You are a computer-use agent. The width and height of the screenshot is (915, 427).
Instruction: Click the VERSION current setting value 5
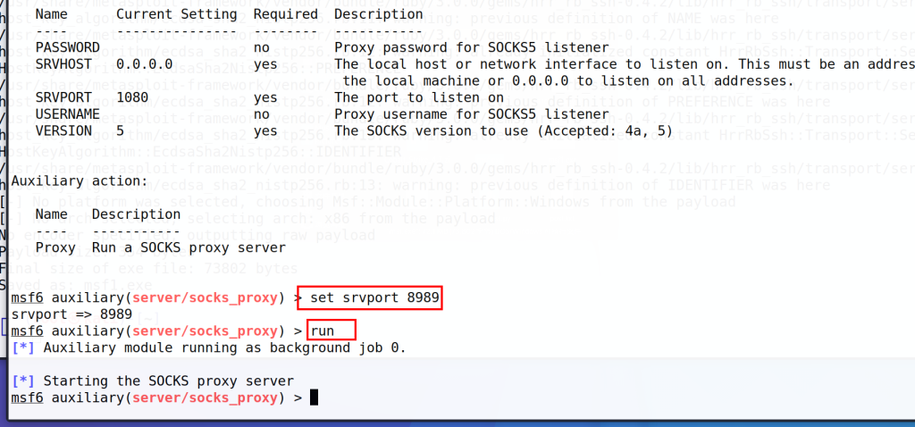pos(121,130)
